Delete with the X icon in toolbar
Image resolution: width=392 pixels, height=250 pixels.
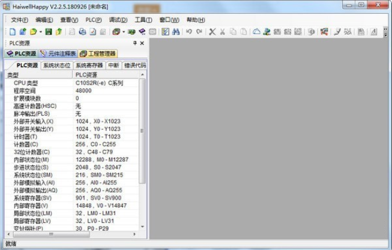point(213,32)
